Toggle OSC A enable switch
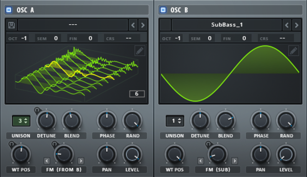The height and width of the screenshot is (177, 307). (x=9, y=10)
